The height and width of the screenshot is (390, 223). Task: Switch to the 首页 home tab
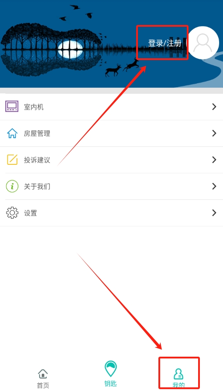tap(43, 379)
